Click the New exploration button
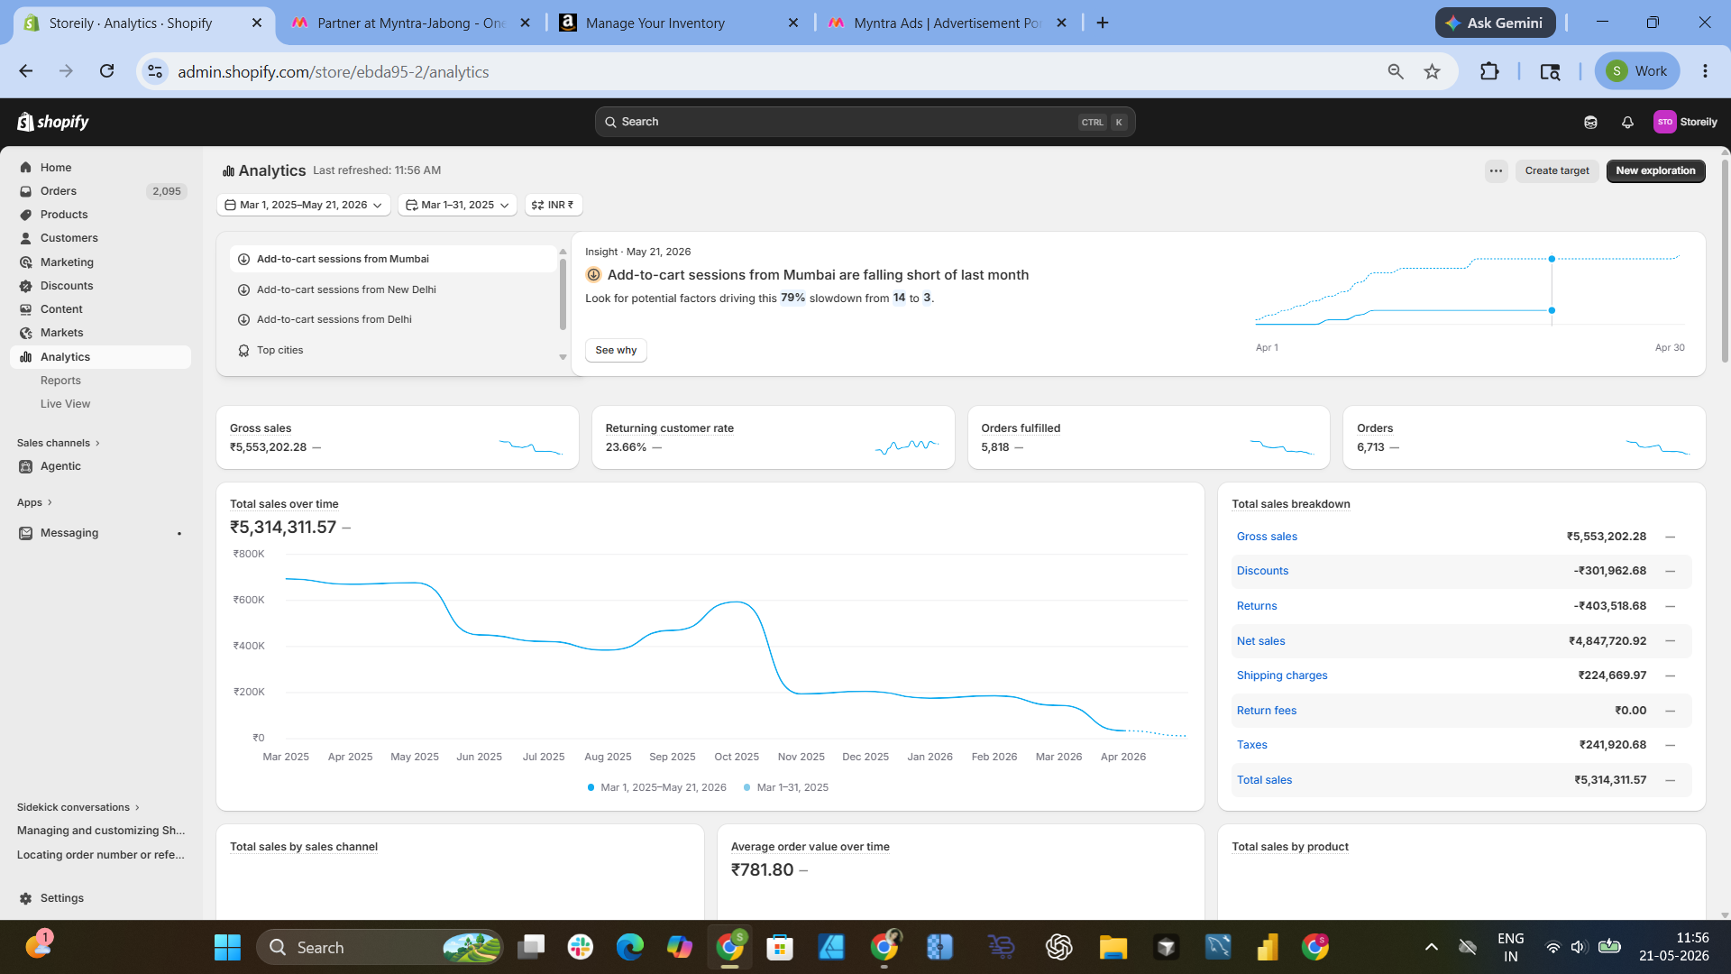Viewport: 1731px width, 974px height. point(1655,170)
